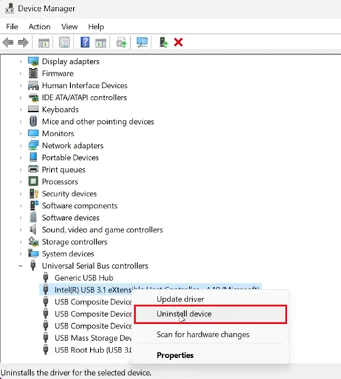Screen dimensions: 341x379
Task: Collapse Universal Serial Bus controllers node
Action: (20, 266)
